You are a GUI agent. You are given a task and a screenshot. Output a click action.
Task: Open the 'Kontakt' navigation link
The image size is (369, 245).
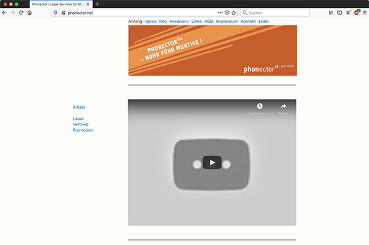(x=248, y=21)
